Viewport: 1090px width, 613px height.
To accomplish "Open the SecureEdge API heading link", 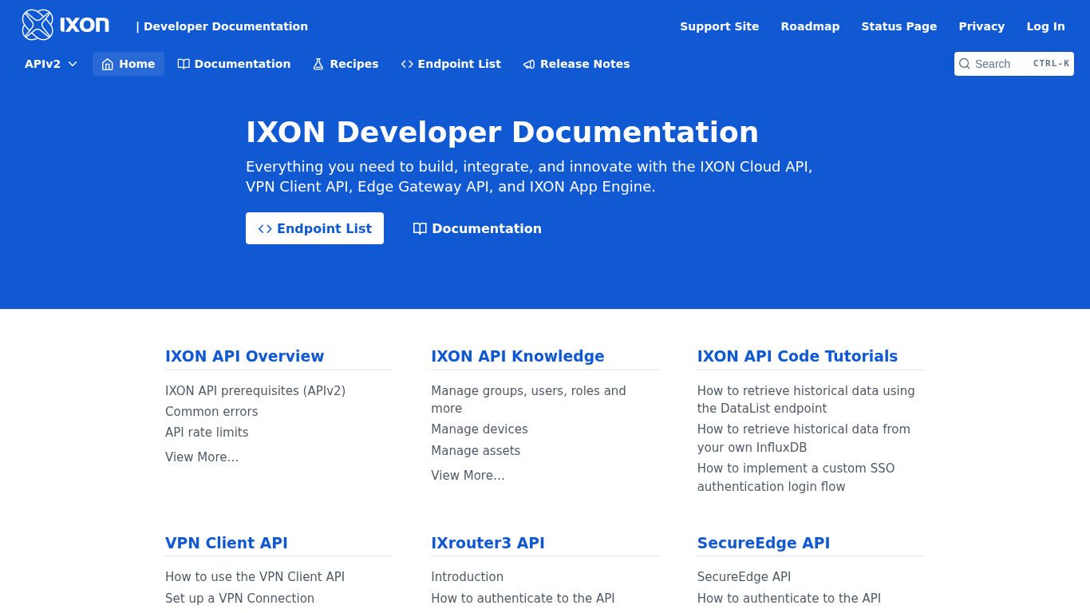I will pyautogui.click(x=764, y=543).
